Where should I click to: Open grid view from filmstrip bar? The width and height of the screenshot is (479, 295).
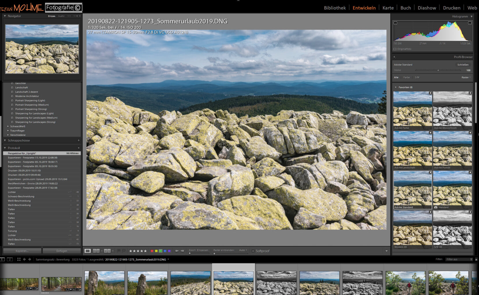[19, 260]
